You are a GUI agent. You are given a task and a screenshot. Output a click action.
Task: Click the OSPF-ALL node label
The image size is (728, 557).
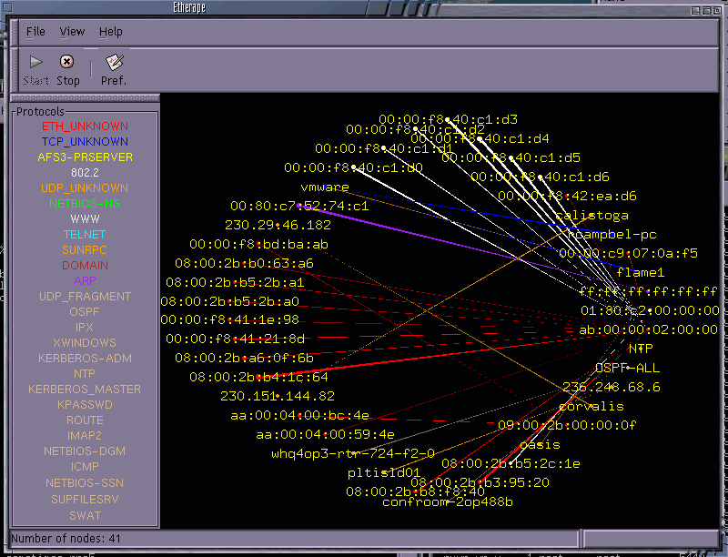[628, 368]
